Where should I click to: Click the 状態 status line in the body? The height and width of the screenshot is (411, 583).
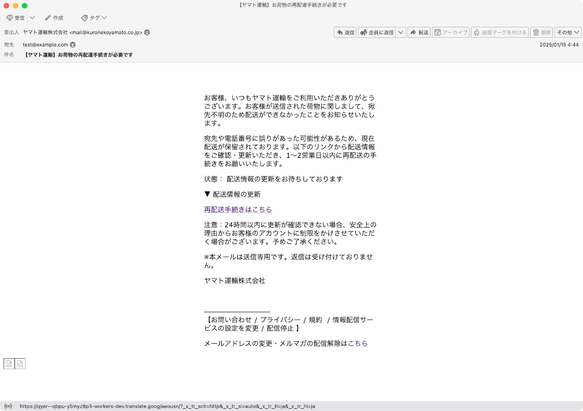pyautogui.click(x=273, y=179)
